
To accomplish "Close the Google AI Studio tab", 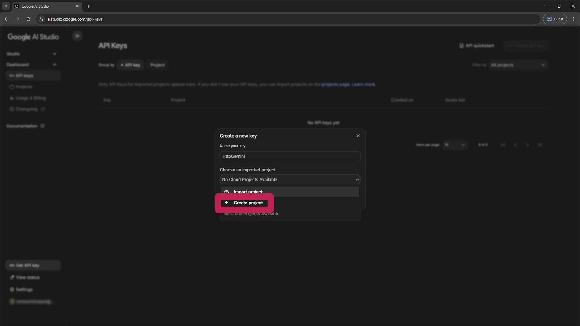I will (x=77, y=6).
